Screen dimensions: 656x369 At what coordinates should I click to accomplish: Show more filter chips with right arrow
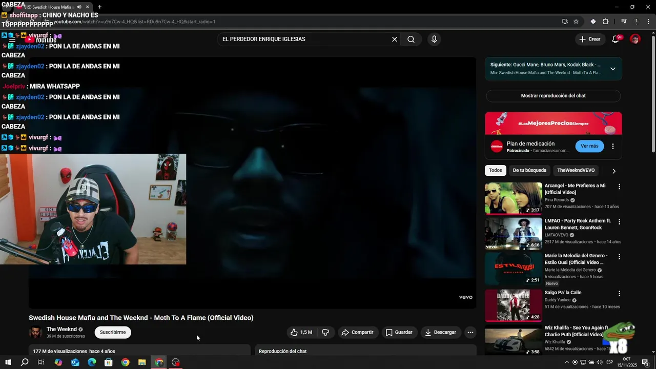coord(613,171)
